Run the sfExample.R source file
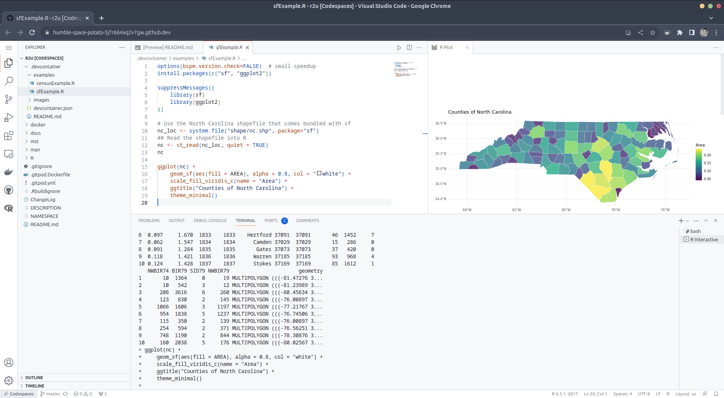724x398 pixels. pos(399,48)
